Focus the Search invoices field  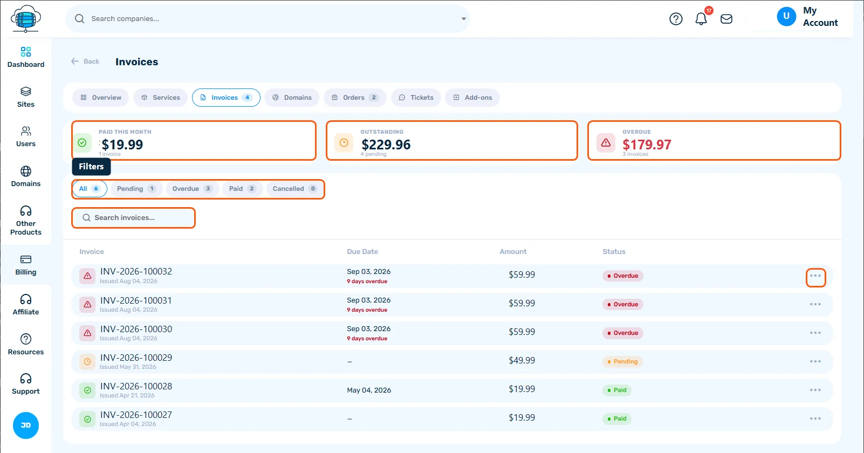(x=134, y=218)
